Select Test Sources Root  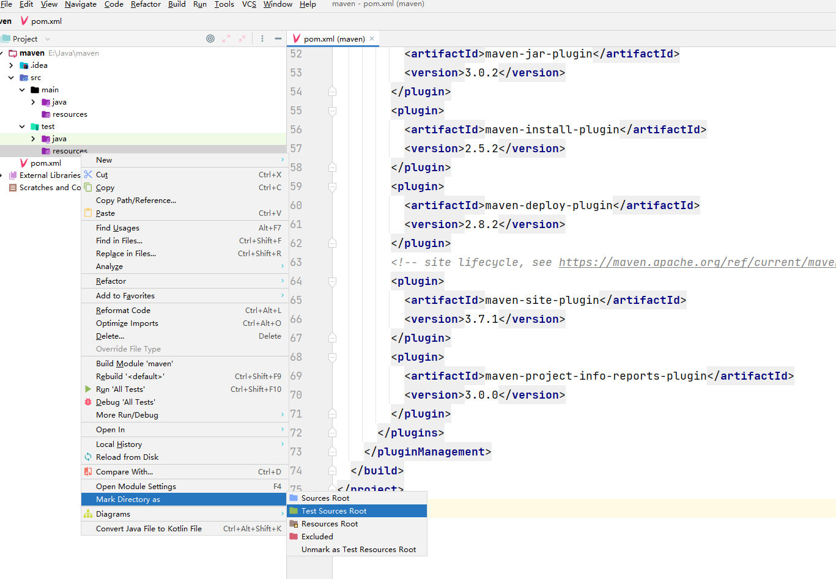click(357, 511)
